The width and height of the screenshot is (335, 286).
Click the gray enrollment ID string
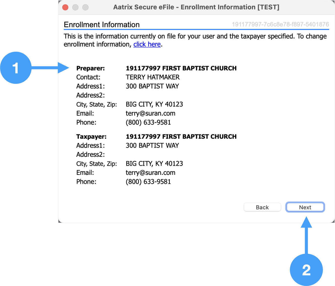[280, 24]
